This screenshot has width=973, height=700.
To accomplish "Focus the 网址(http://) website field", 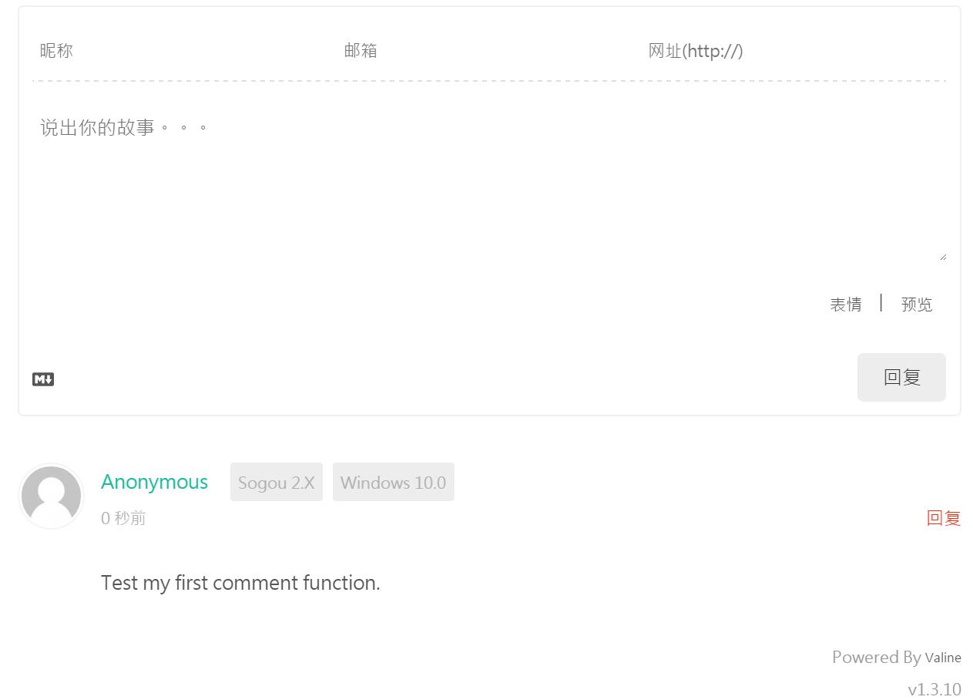I will pos(793,51).
